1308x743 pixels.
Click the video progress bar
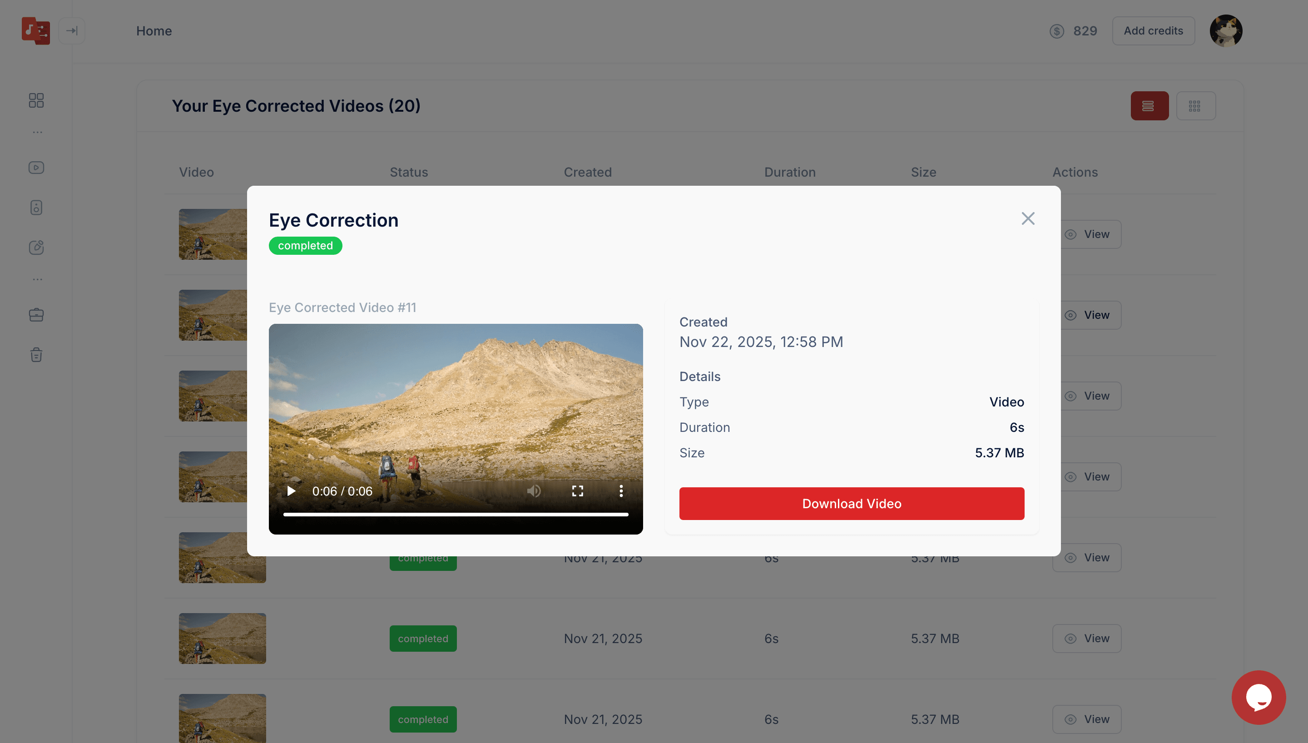coord(456,515)
